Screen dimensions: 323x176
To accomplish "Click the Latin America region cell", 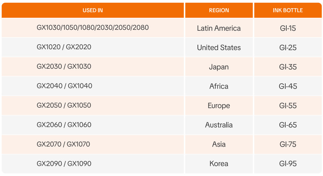I will 219,28.
